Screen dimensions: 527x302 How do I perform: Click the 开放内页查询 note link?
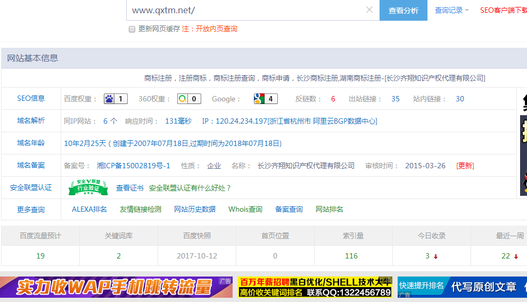(x=217, y=29)
